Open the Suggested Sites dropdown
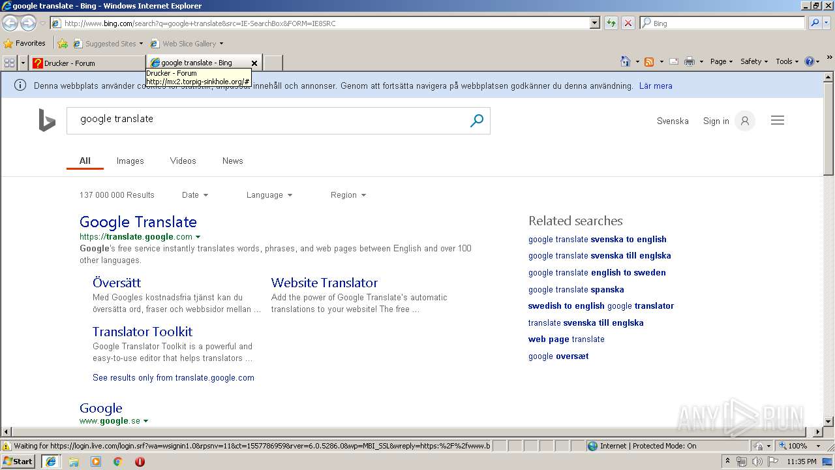Screen dimensions: 835x470 (x=141, y=44)
